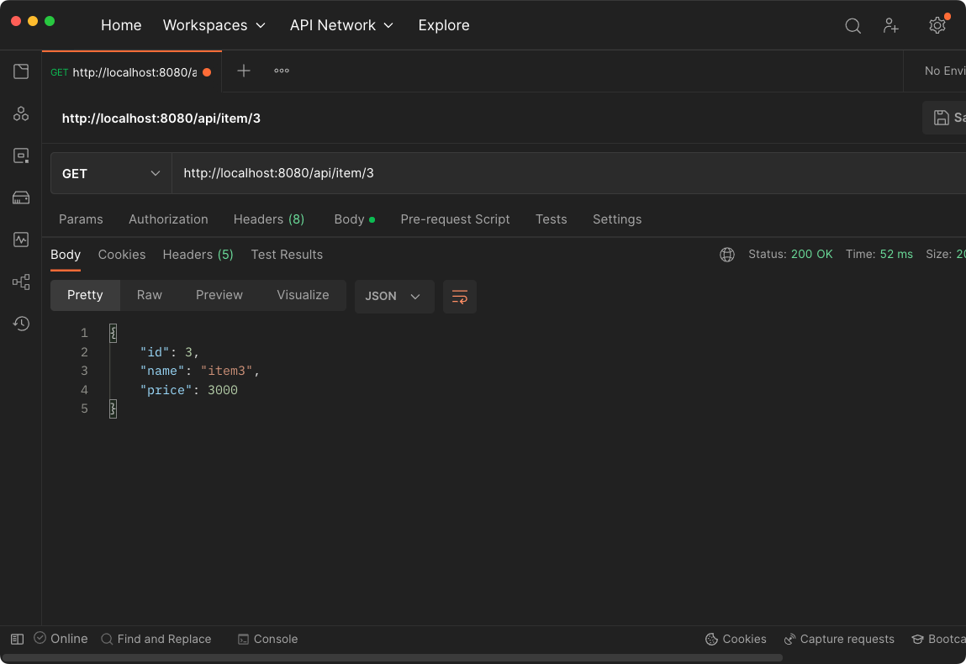Select response Headers (5) tab
This screenshot has height=664, width=966.
tap(198, 255)
